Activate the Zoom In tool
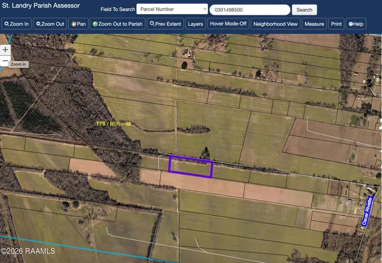This screenshot has width=382, height=263. point(16,24)
